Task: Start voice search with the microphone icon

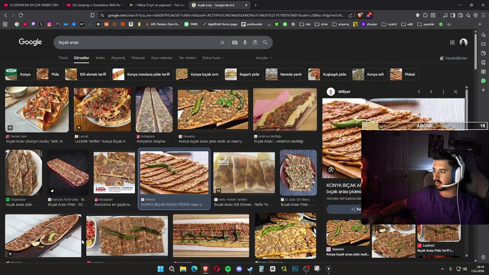Action: [x=245, y=42]
